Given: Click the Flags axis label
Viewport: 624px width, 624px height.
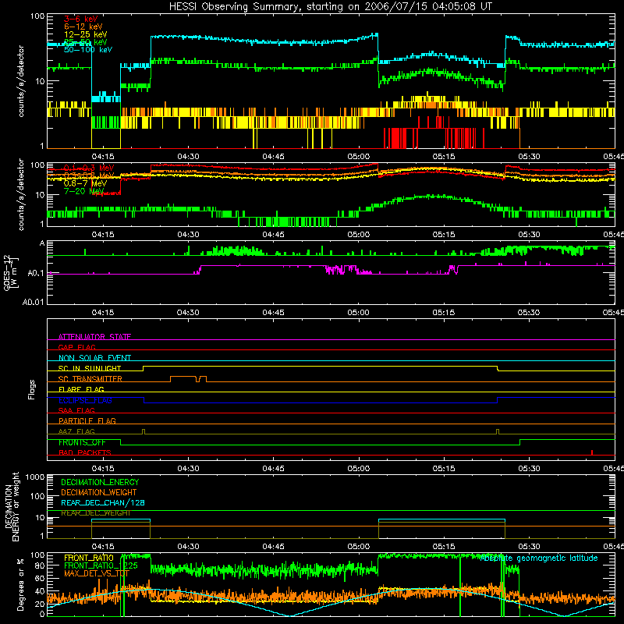Looking at the screenshot, I should pyautogui.click(x=31, y=389).
